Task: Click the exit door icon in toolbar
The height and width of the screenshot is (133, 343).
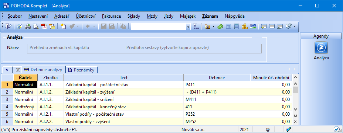Action: pos(9,27)
